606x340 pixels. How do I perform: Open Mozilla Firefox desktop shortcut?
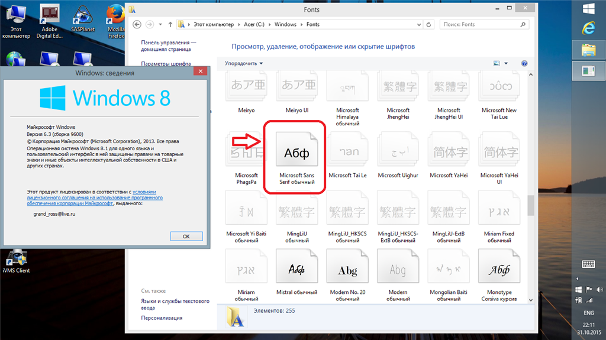coord(115,22)
